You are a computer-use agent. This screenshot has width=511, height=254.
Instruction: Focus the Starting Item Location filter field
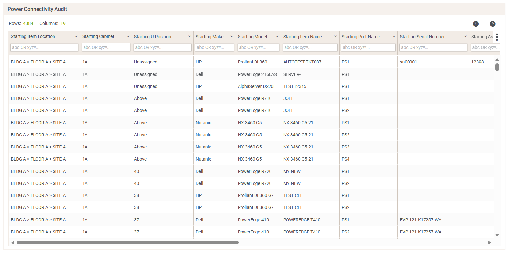(44, 47)
